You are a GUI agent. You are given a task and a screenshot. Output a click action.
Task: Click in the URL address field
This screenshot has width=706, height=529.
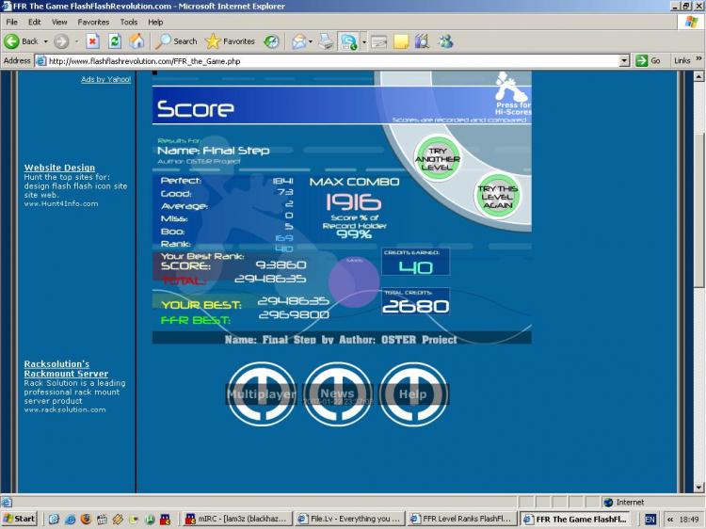click(x=329, y=60)
